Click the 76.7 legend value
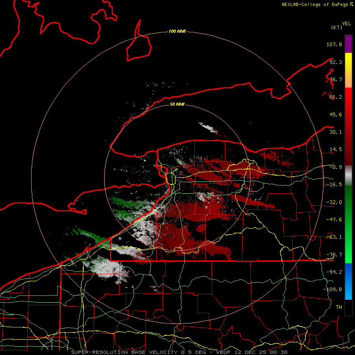This screenshot has width=355, height=355. click(336, 79)
